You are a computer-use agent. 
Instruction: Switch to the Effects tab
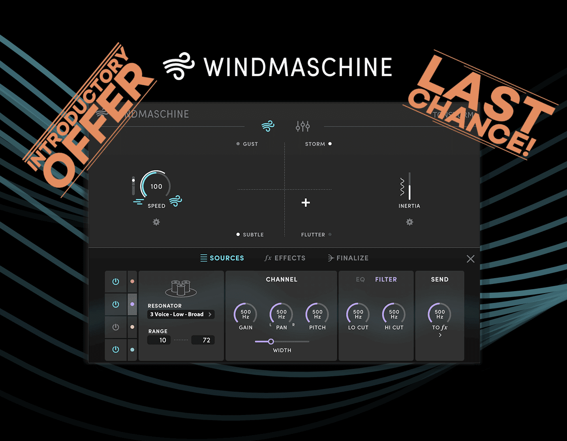pyautogui.click(x=285, y=258)
